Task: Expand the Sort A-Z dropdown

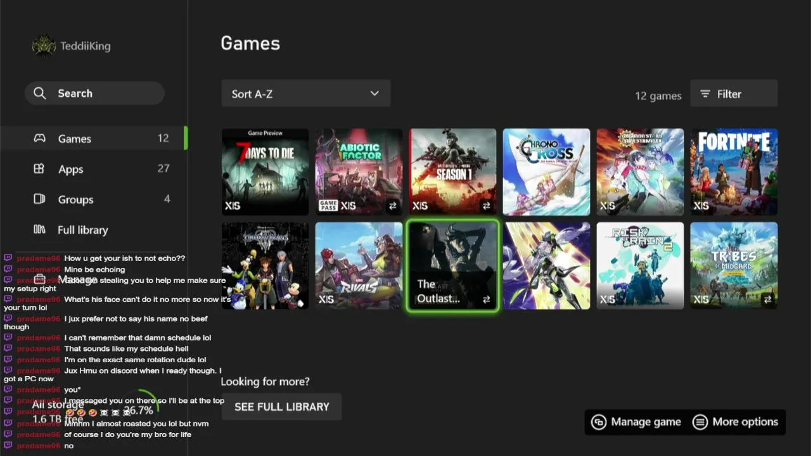Action: (306, 94)
